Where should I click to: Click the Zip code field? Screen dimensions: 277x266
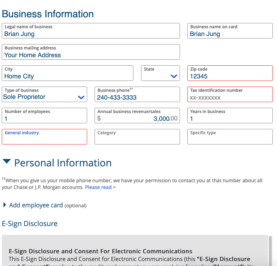(230, 73)
